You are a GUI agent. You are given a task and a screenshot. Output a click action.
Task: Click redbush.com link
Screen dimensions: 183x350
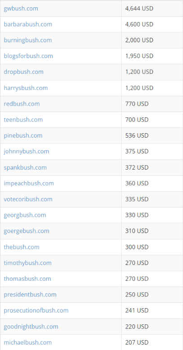point(22,104)
